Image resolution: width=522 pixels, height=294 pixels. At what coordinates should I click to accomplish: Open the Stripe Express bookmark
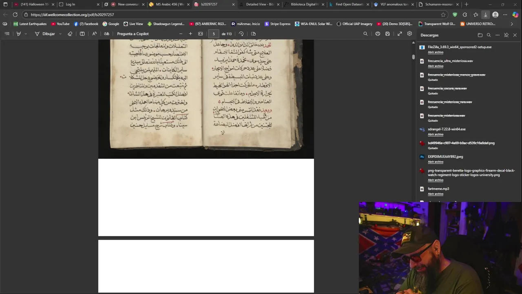coord(277,24)
